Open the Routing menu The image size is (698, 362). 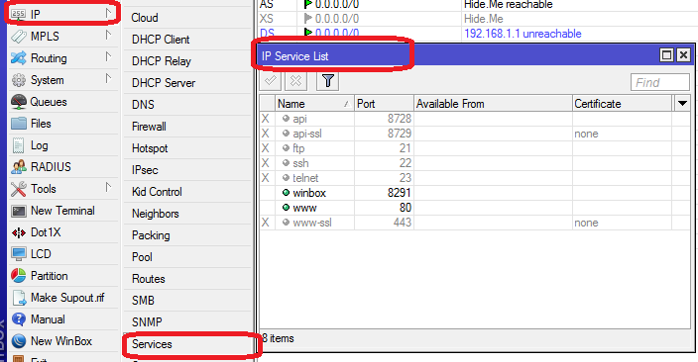[62, 57]
